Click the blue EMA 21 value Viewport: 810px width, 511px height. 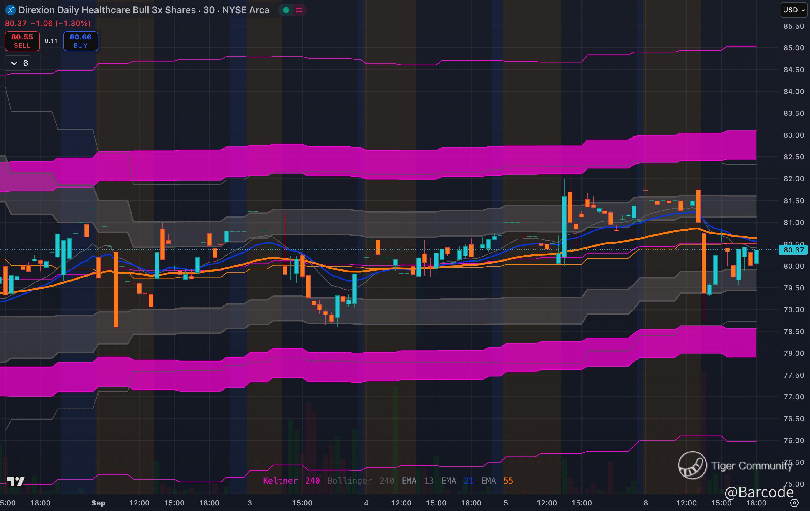tap(468, 481)
